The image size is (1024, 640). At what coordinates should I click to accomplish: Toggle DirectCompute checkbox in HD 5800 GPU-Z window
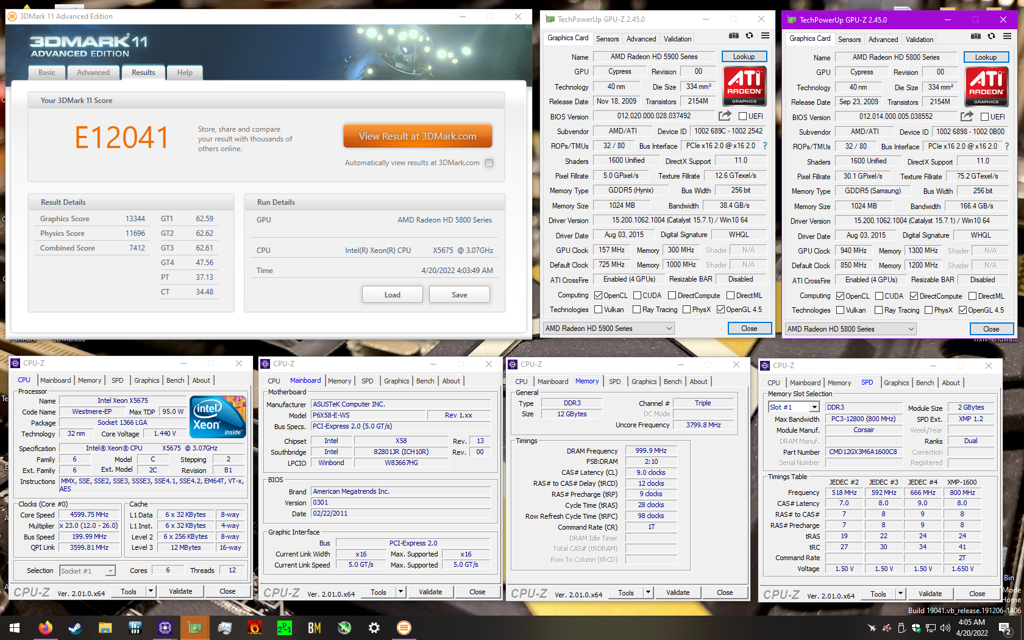coord(914,296)
